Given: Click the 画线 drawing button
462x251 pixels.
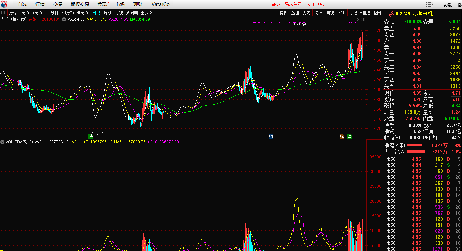Looking at the screenshot, I should 330,13.
